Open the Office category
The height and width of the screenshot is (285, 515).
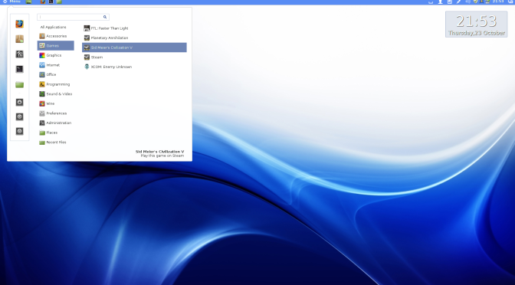pos(55,74)
